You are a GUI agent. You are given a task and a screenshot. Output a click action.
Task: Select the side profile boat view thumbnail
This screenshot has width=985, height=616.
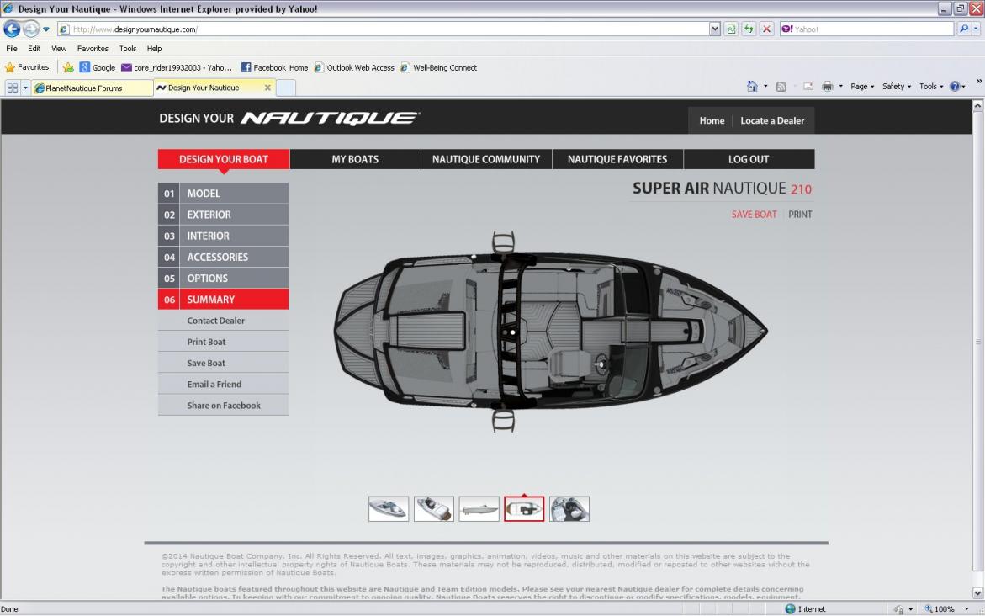(479, 508)
